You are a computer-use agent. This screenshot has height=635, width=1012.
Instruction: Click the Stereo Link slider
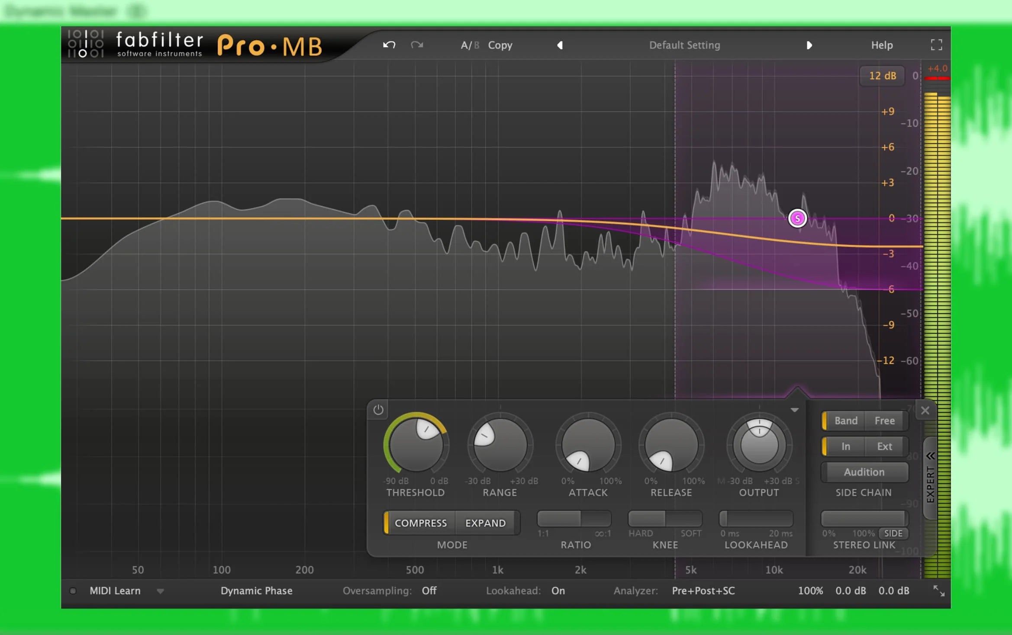pyautogui.click(x=864, y=518)
